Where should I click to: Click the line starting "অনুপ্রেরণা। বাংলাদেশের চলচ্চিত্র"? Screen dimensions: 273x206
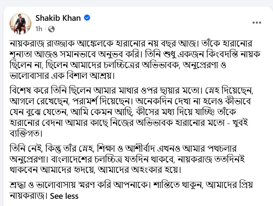127,159
